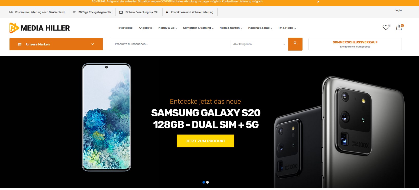Click the delivery truck icon
Image resolution: width=419 pixels, height=190 pixels.
[11, 12]
